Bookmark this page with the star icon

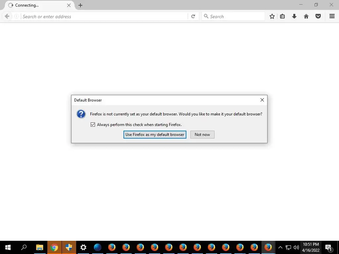pos(272,16)
